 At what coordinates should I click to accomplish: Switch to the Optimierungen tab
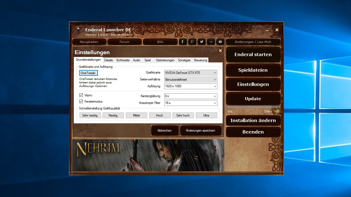coord(165,60)
